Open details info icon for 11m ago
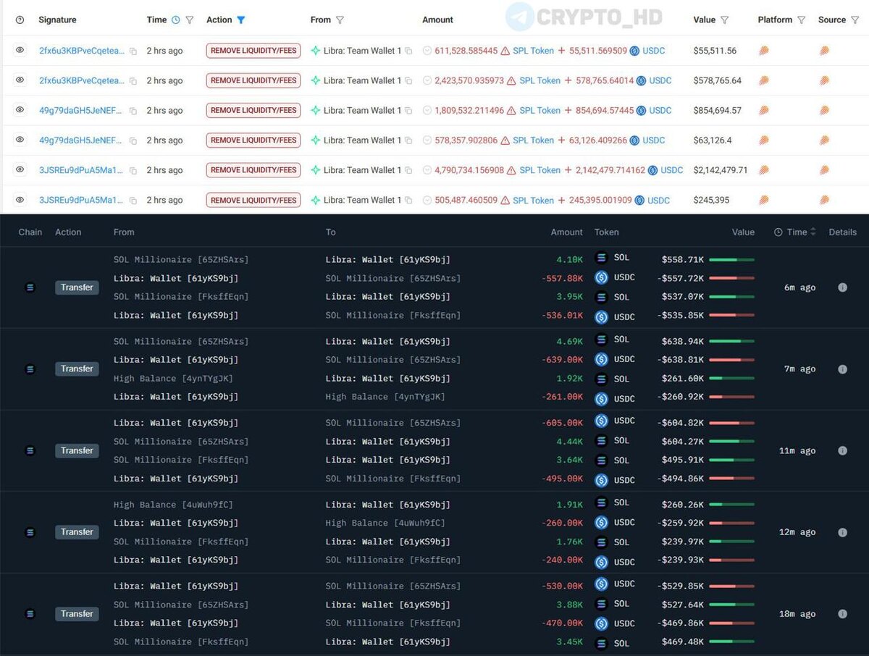 click(x=842, y=450)
